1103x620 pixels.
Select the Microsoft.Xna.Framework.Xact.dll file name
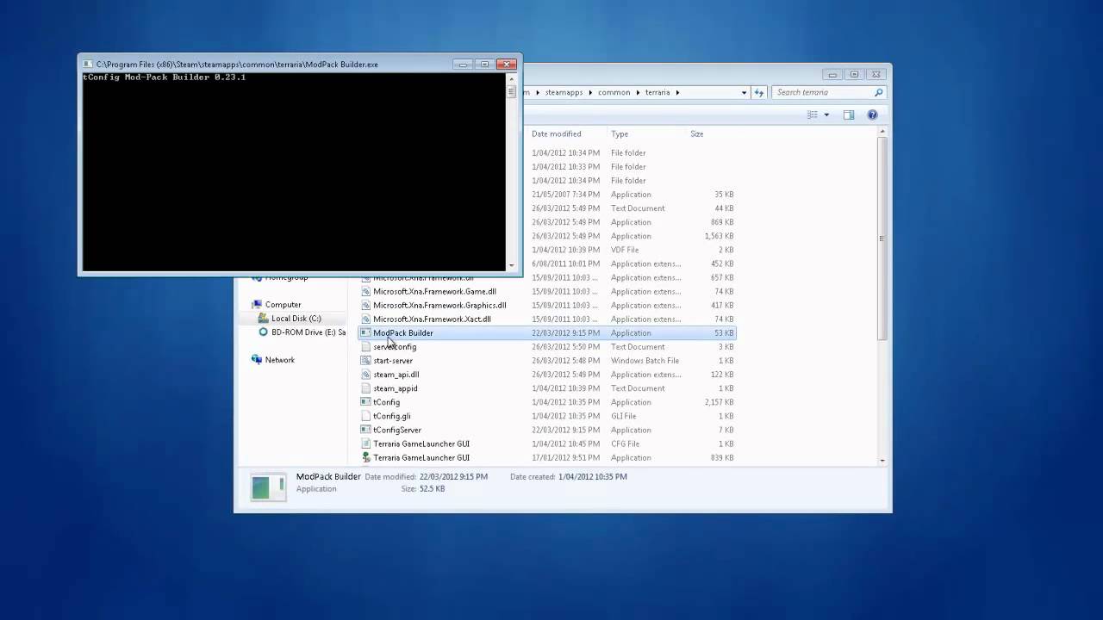coord(432,319)
